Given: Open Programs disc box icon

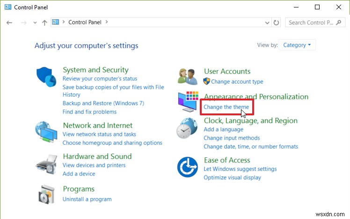Looking at the screenshot, I should (46, 194).
